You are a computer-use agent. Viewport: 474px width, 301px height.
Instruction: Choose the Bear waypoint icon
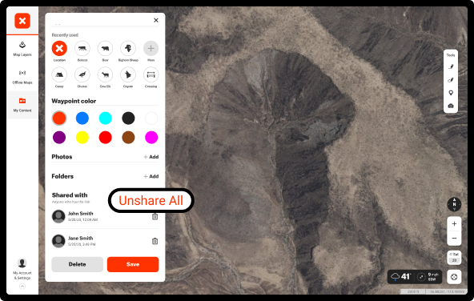pos(105,48)
